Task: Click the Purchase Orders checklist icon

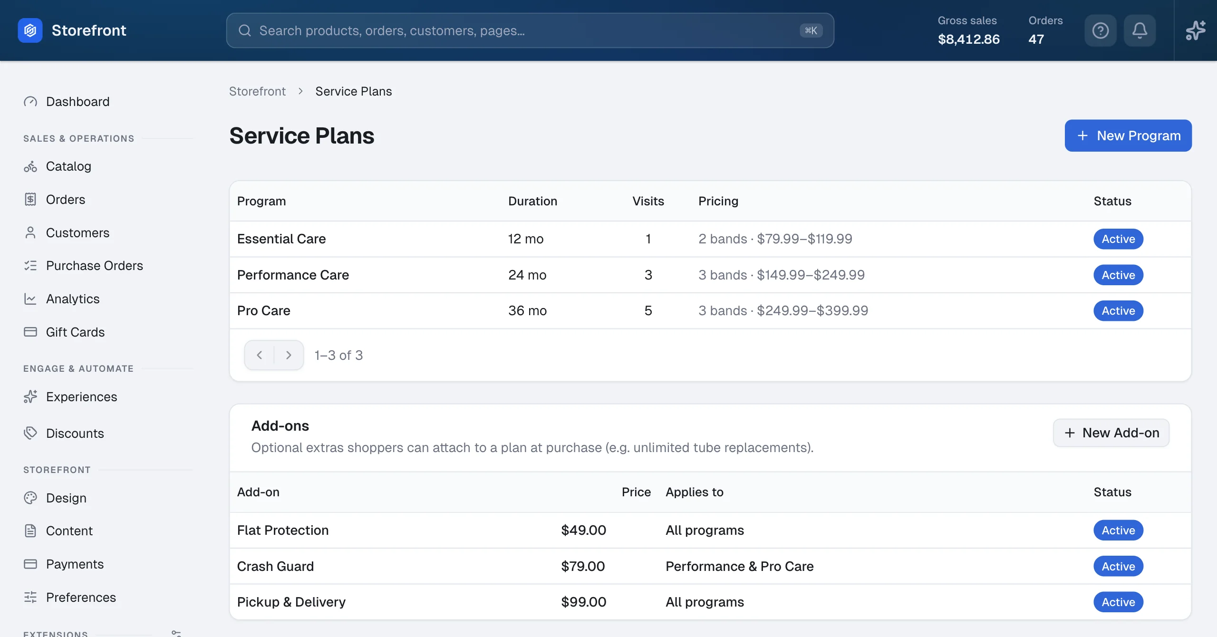Action: coord(30,266)
